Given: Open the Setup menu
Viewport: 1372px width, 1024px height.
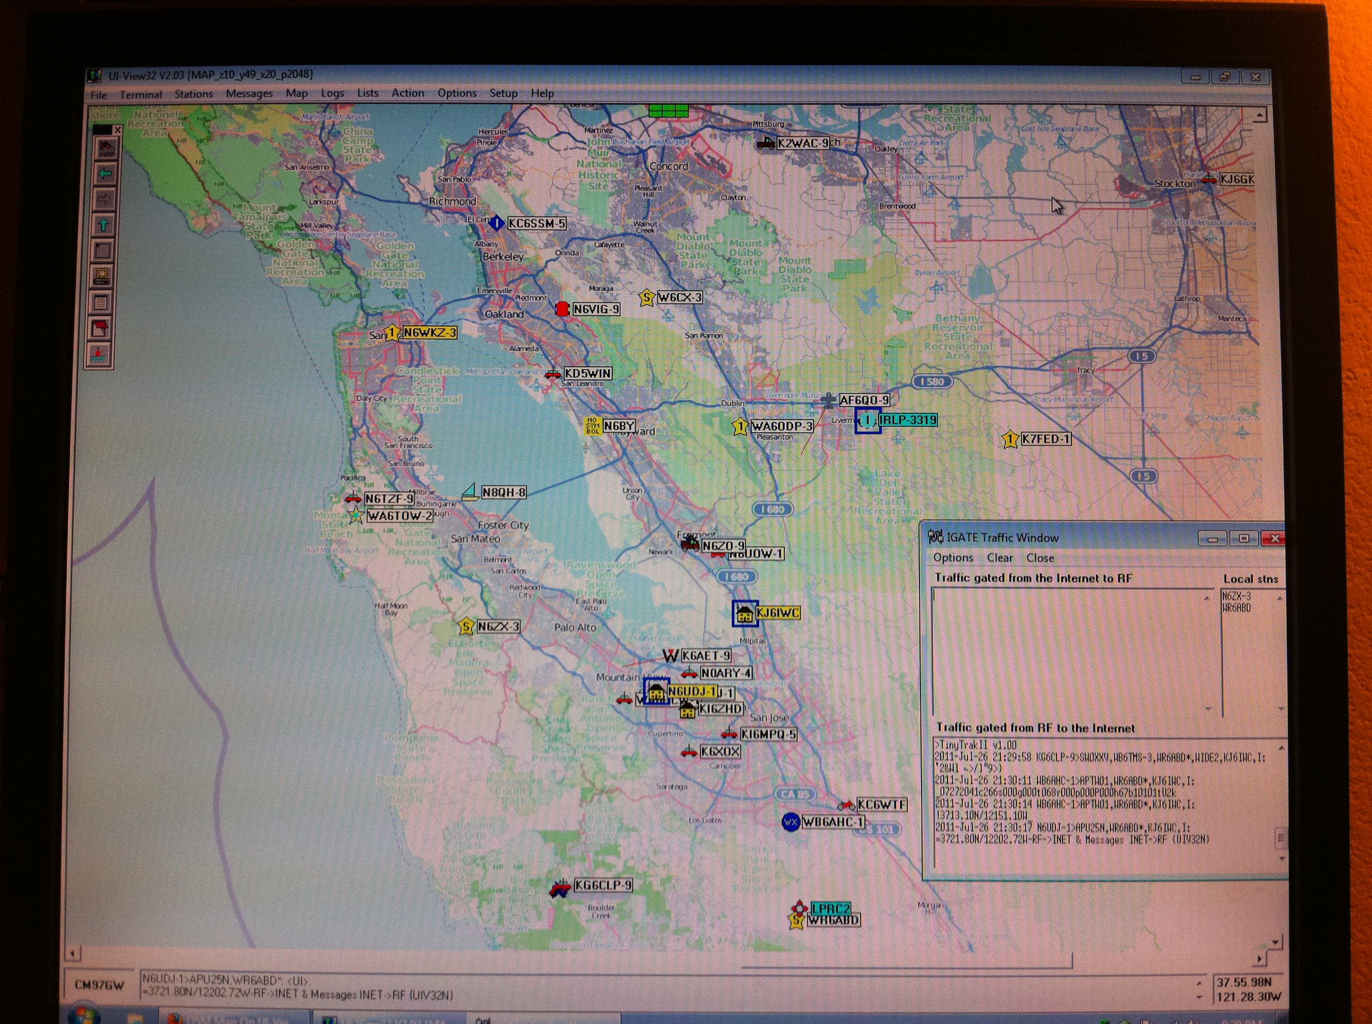Looking at the screenshot, I should pos(503,93).
